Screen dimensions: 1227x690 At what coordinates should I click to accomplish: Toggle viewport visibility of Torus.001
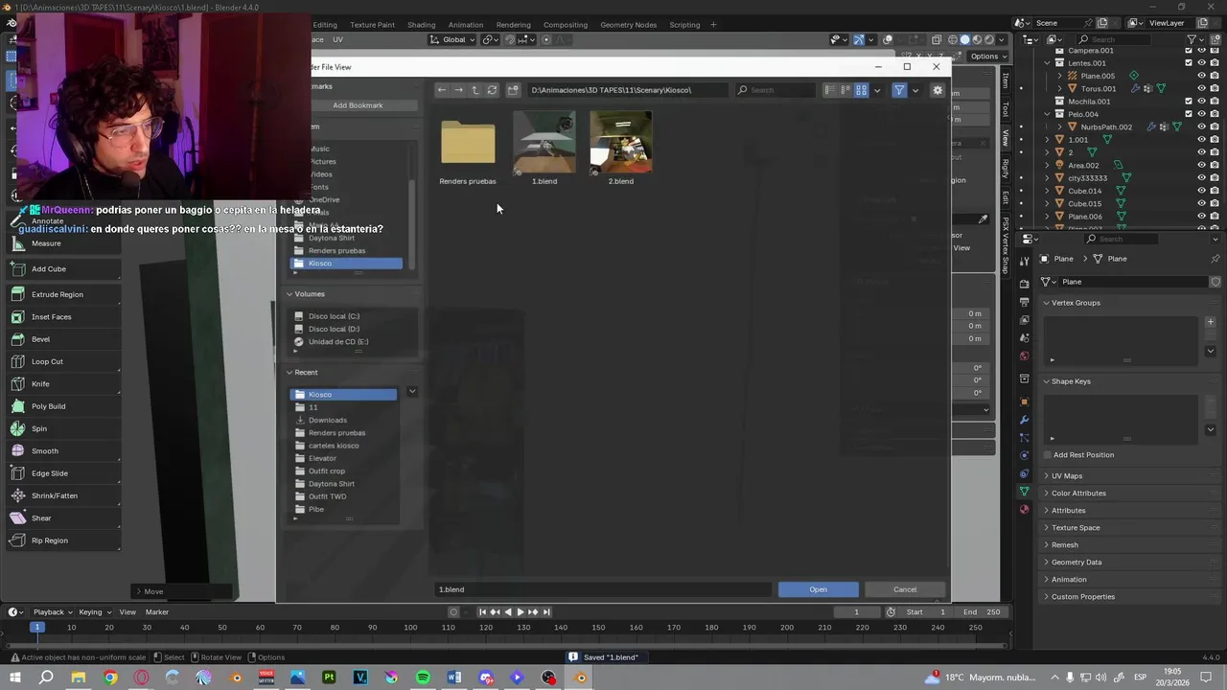1201,89
